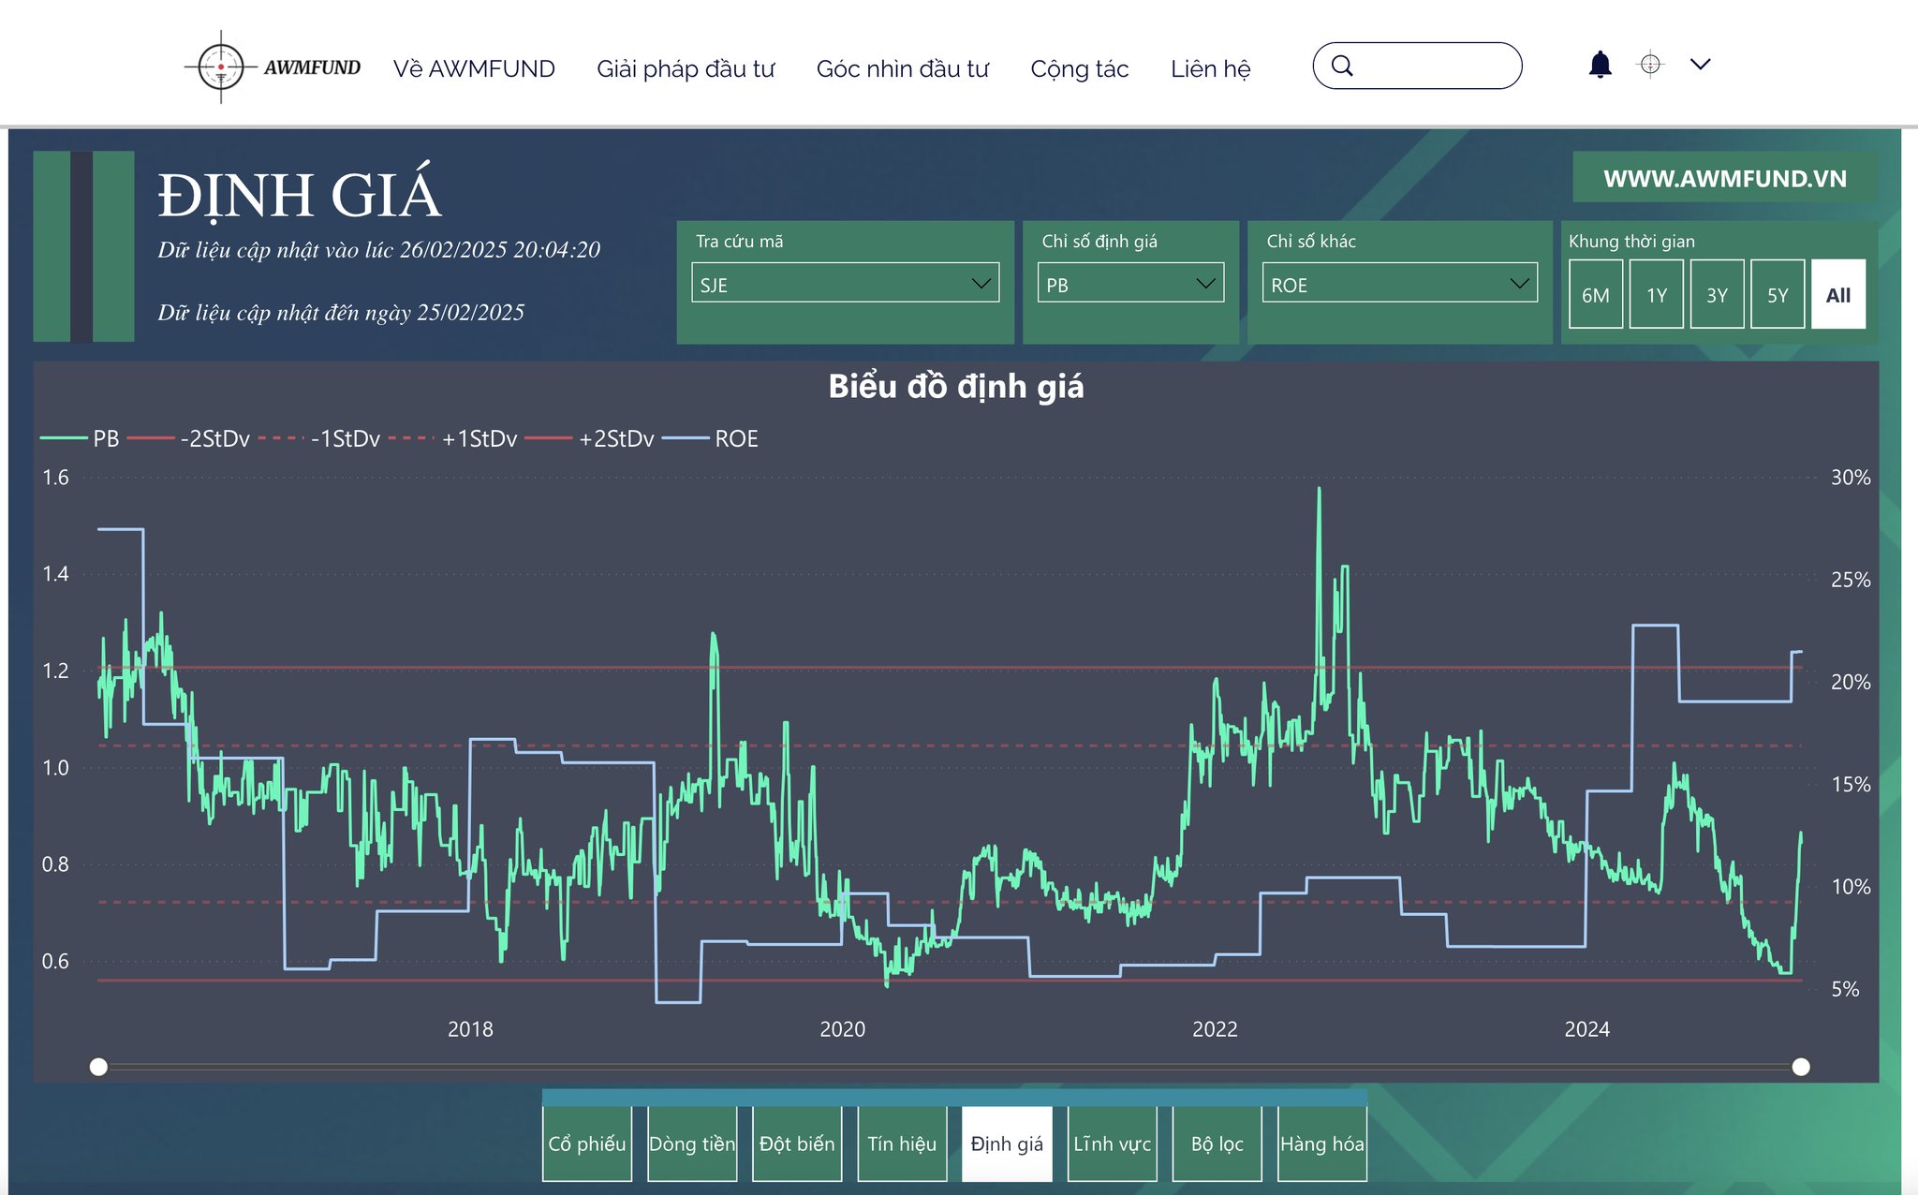Select the 3Y time frame
The image size is (1918, 1195).
(x=1717, y=295)
